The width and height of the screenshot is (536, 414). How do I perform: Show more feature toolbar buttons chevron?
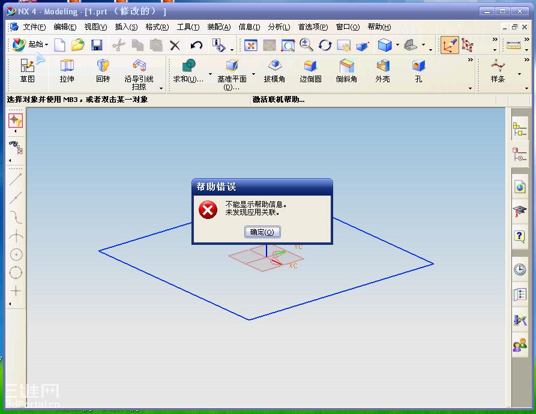pos(471,60)
